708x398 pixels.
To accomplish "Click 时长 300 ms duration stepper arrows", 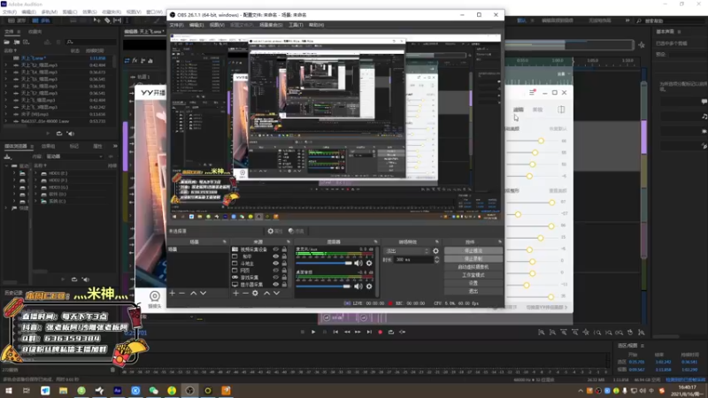I will pyautogui.click(x=436, y=259).
